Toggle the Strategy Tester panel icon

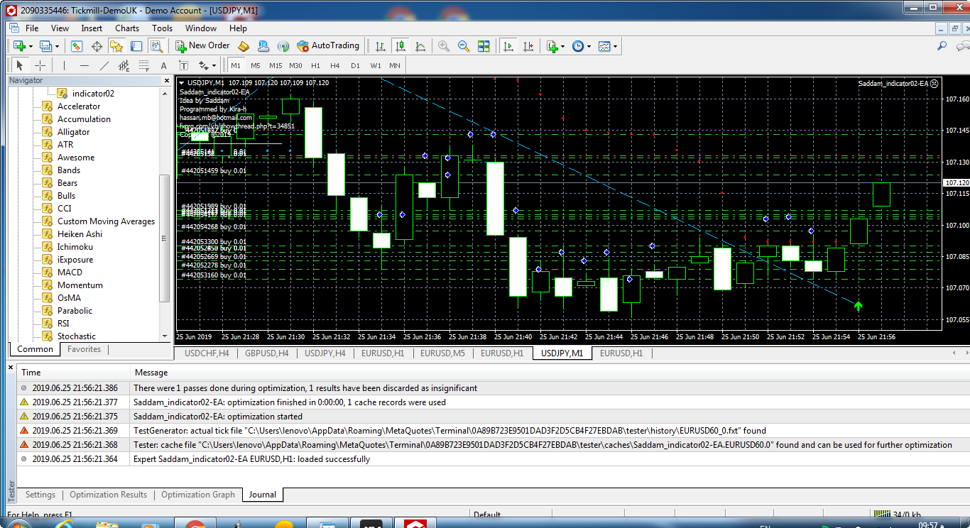tap(157, 46)
